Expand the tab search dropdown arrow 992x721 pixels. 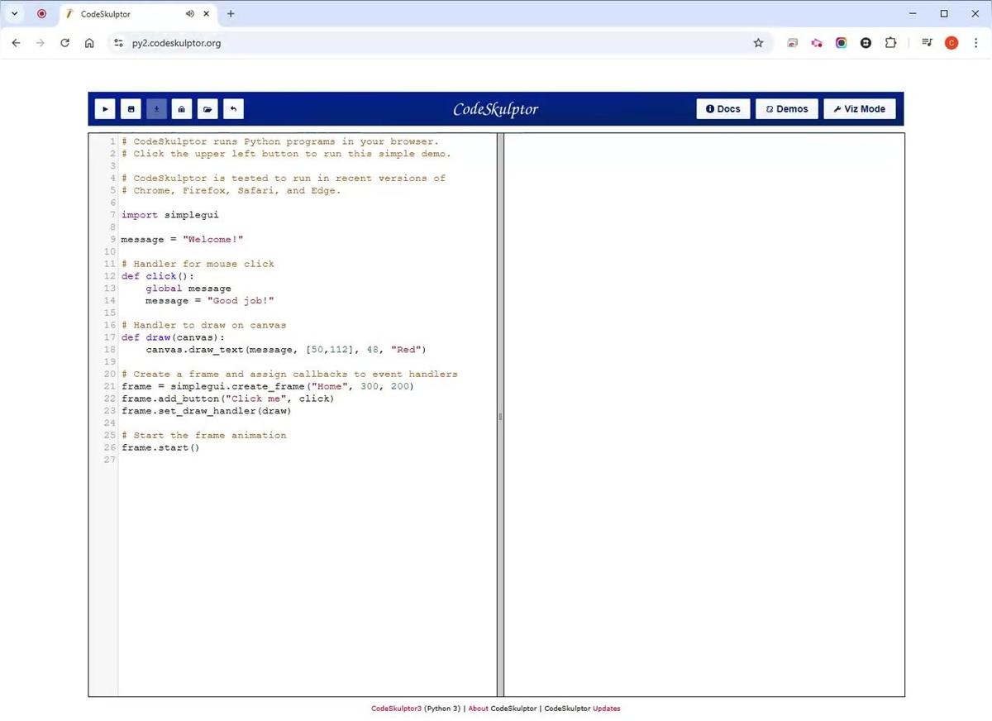pos(14,14)
